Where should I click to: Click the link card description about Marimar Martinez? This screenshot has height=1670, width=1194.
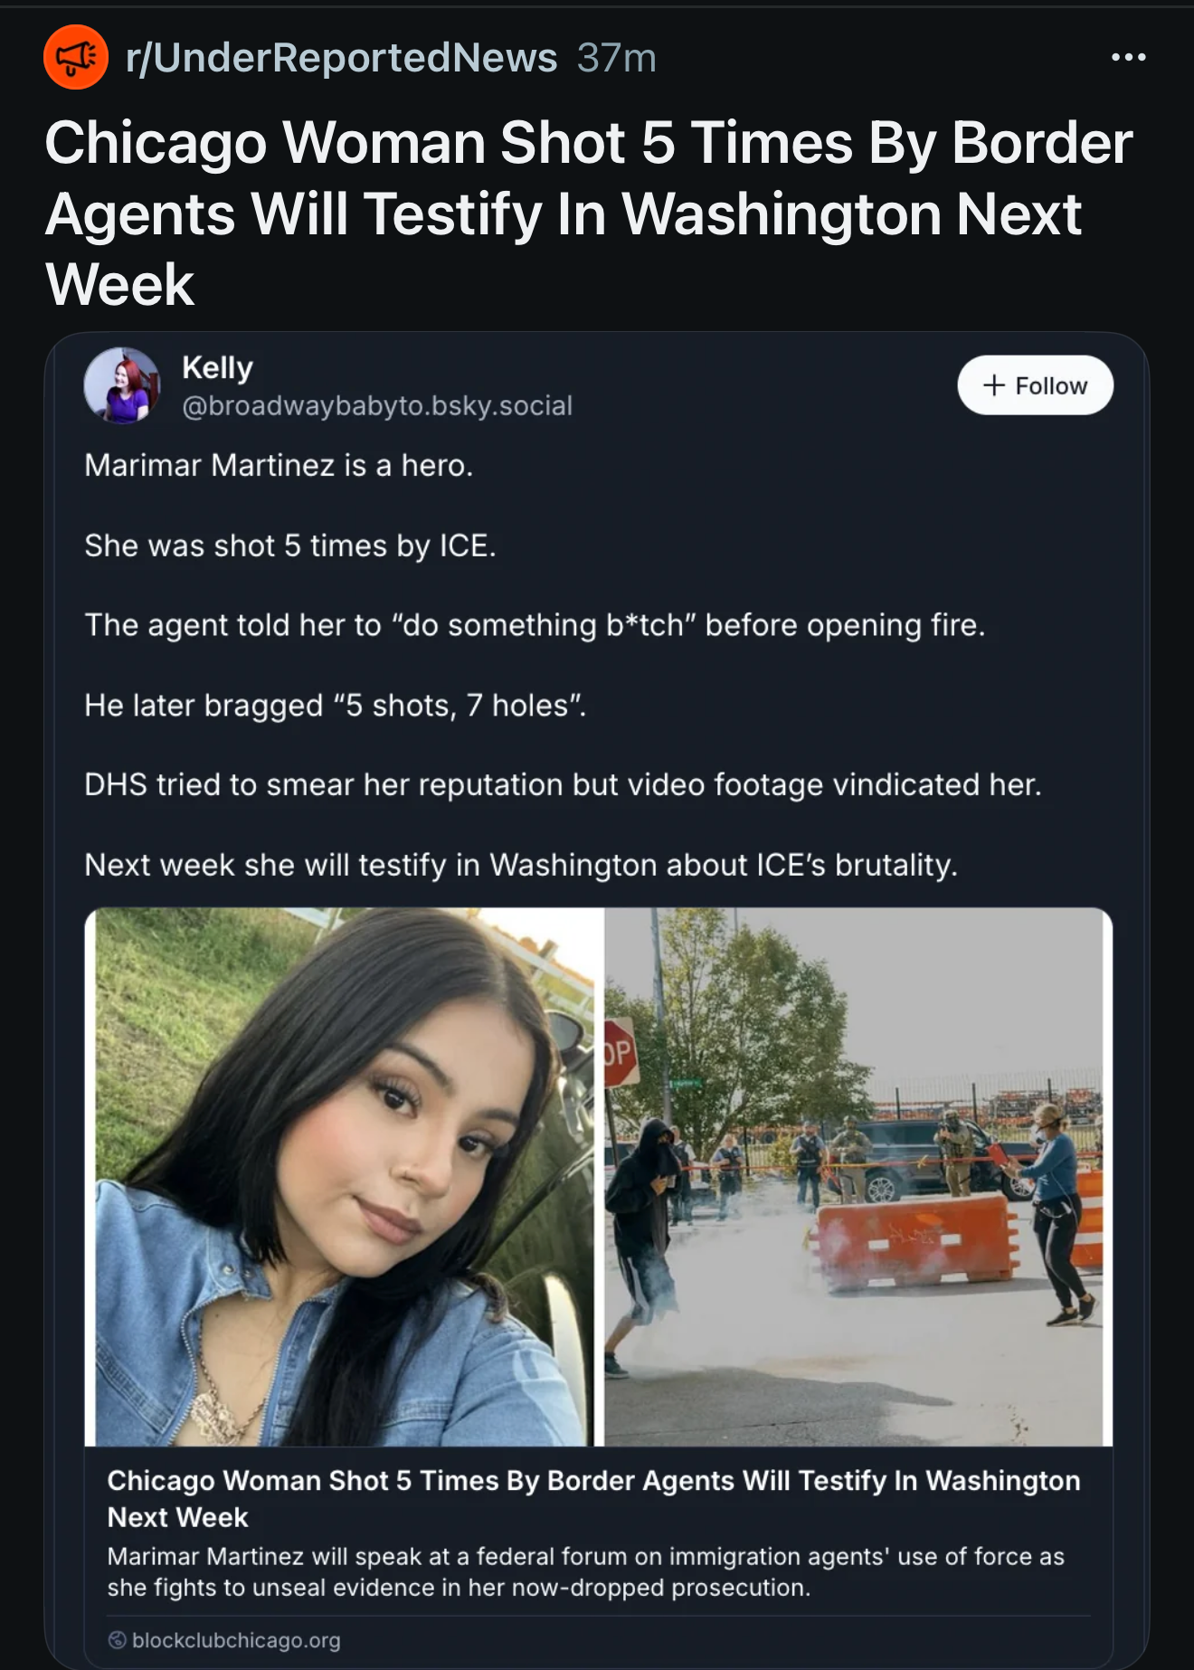585,1572
